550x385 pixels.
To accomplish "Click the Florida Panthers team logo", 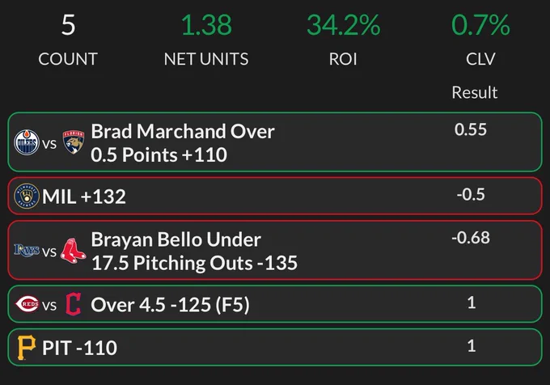I will coord(74,142).
